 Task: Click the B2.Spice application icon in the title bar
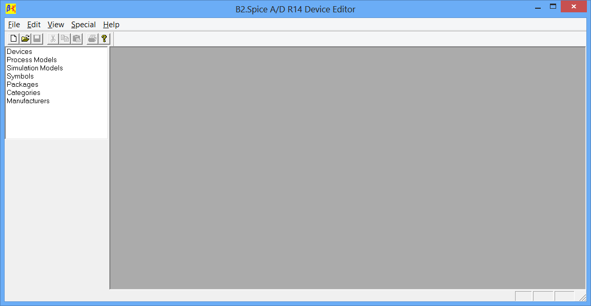tap(11, 9)
